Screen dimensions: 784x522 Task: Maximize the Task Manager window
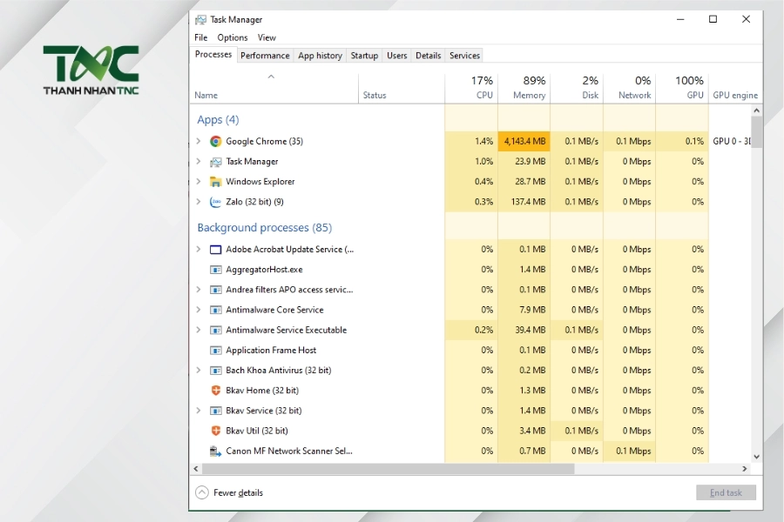[x=713, y=19]
